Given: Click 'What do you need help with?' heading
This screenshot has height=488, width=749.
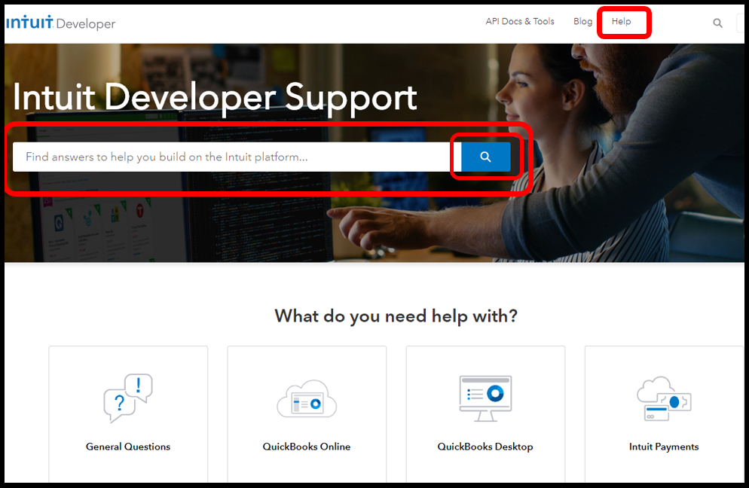Looking at the screenshot, I should (x=396, y=316).
